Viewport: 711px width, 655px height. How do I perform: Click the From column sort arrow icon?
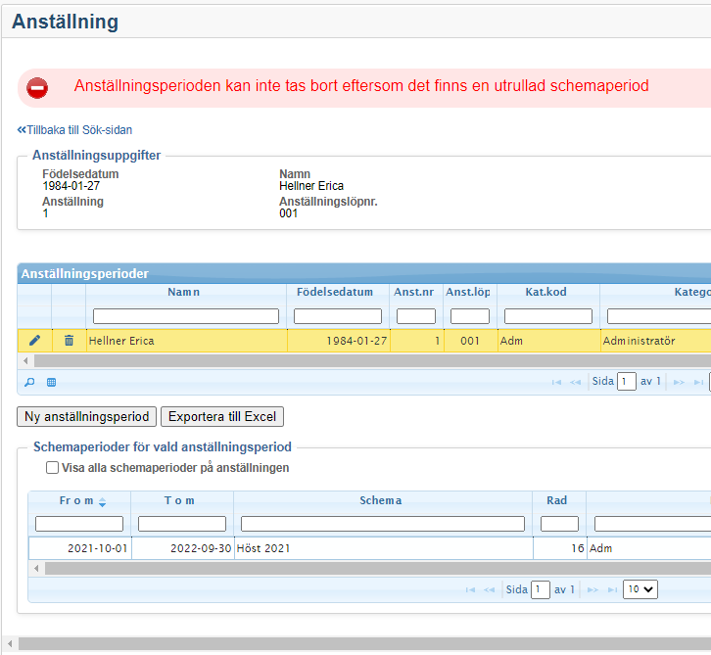tap(102, 501)
